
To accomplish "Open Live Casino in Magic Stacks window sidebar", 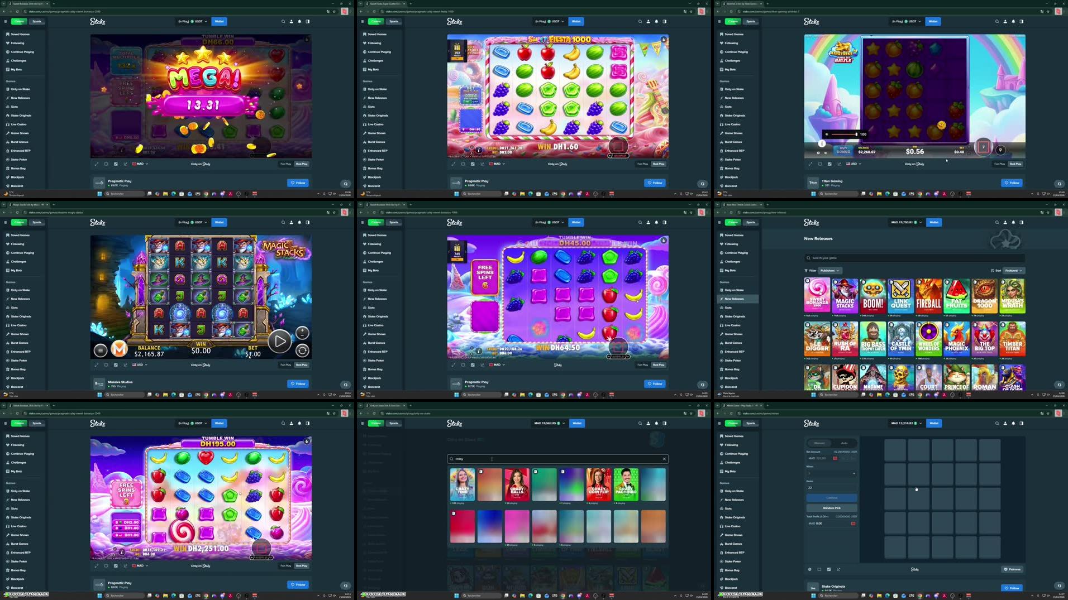I will pyautogui.click(x=18, y=325).
